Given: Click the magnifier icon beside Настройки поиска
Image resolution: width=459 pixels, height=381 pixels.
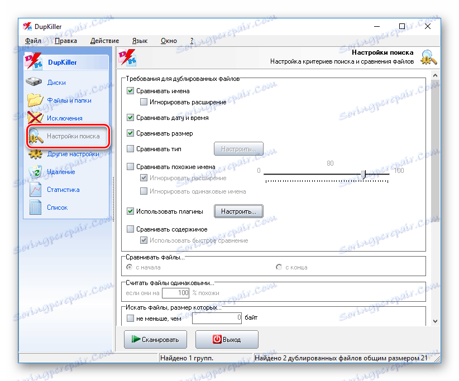Looking at the screenshot, I should [36, 136].
